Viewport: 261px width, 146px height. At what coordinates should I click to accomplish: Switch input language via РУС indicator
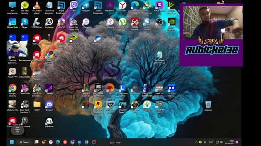click(x=211, y=142)
